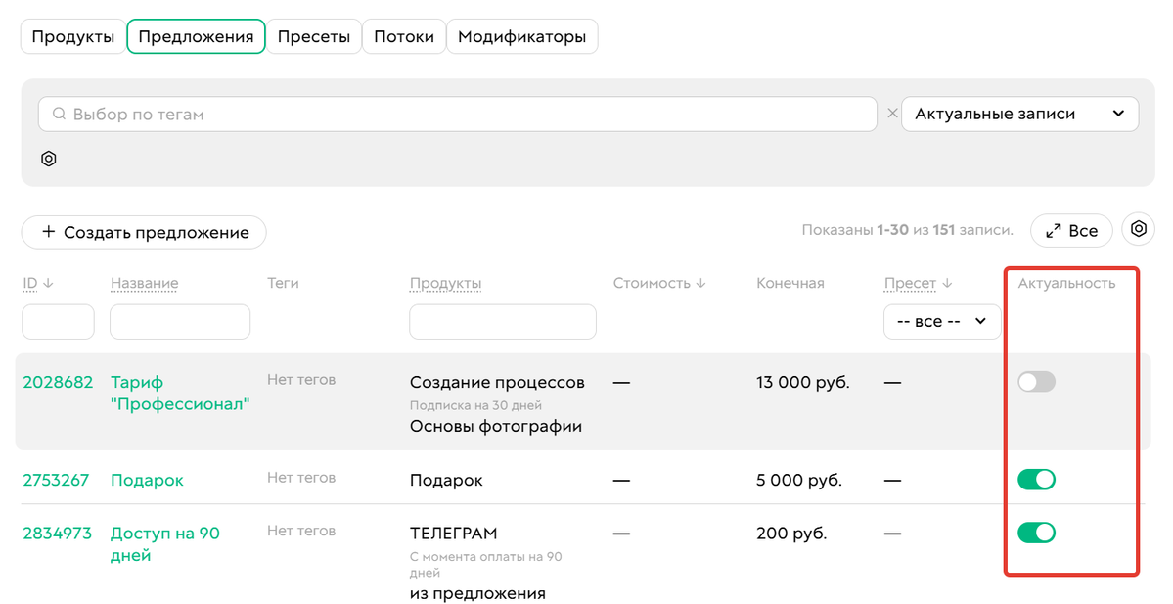Click 'Нет тегов' in the Подарок row
The width and height of the screenshot is (1173, 604).
tap(301, 478)
